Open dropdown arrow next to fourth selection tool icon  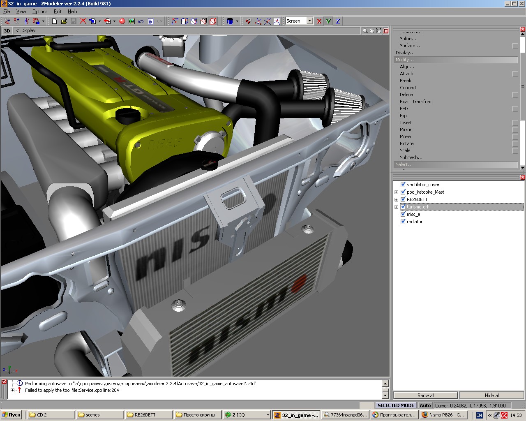[43, 21]
